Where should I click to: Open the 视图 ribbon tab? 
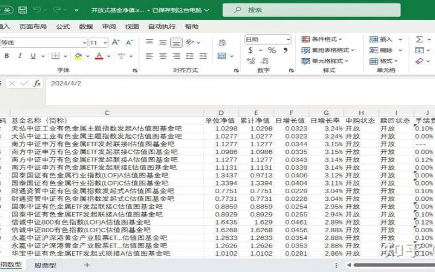coord(132,26)
